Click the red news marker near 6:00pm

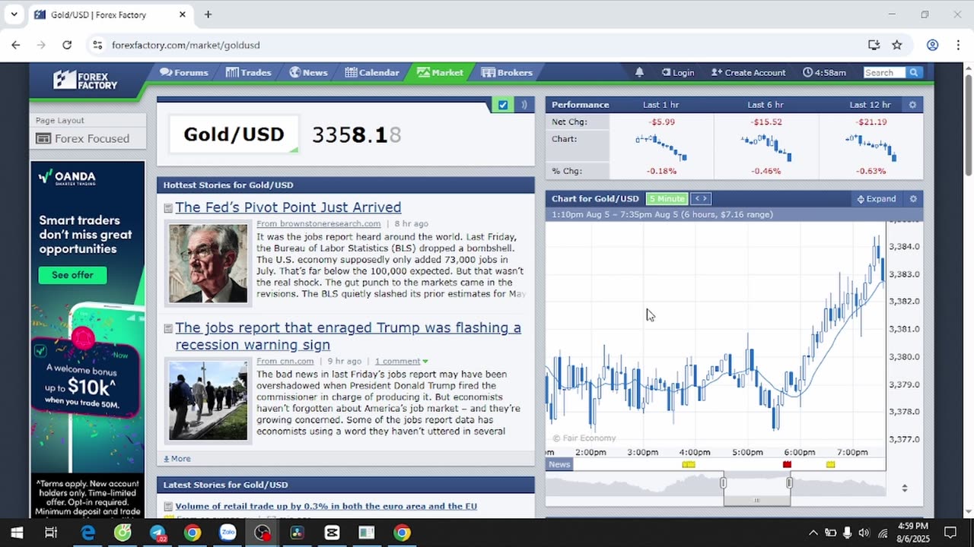787,464
